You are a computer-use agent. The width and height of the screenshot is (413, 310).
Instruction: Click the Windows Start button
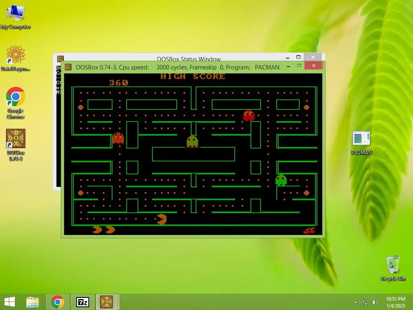[x=10, y=302]
